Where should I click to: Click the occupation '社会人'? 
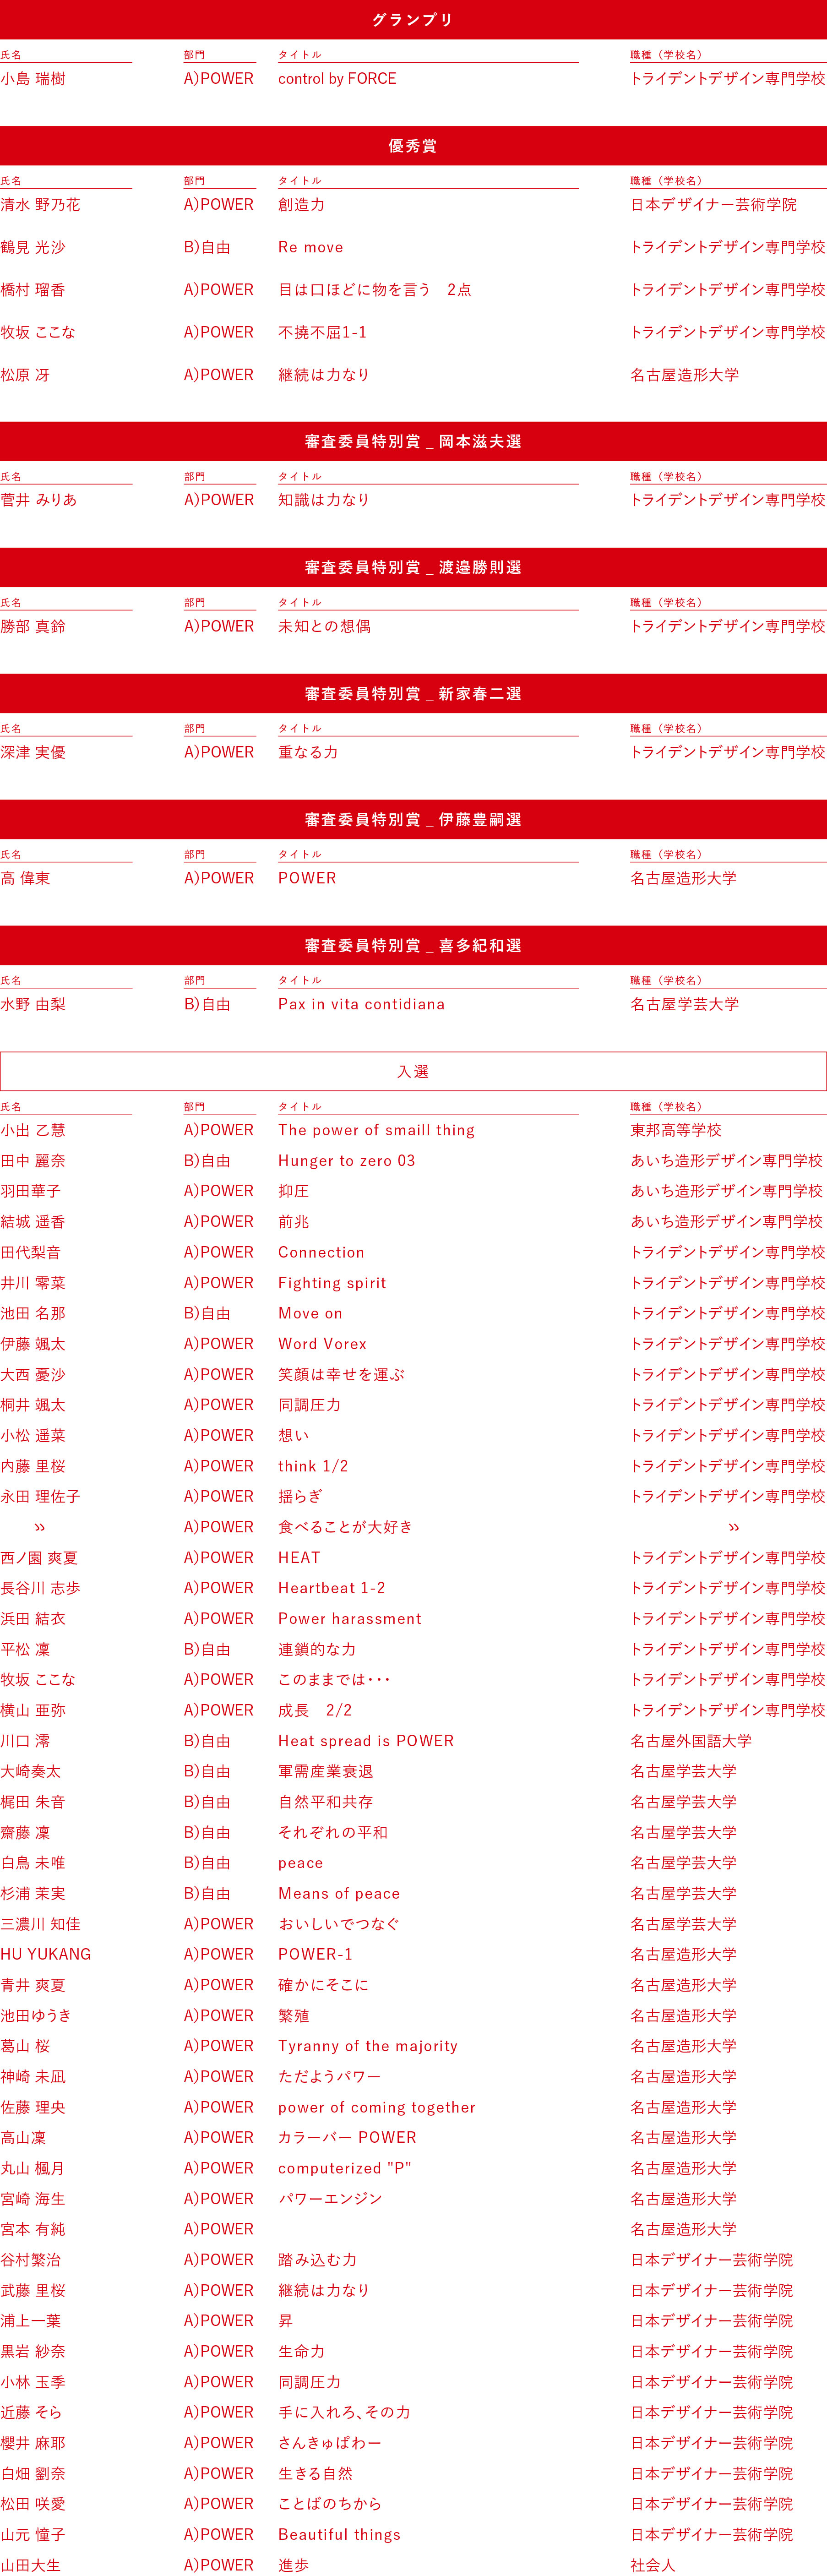[653, 2565]
